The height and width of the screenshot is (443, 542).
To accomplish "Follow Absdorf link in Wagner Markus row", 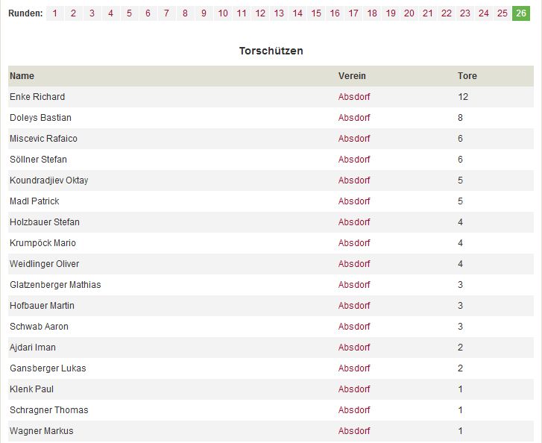I will 354,431.
